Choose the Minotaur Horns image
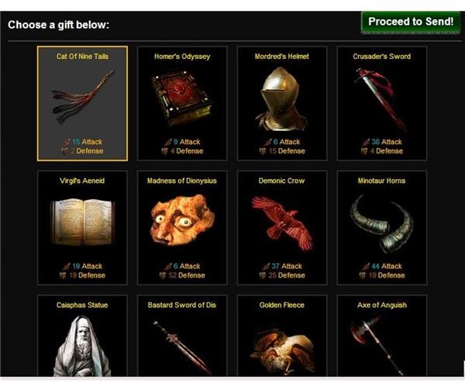The image size is (465, 386). point(381,224)
